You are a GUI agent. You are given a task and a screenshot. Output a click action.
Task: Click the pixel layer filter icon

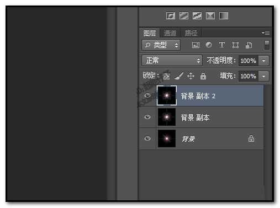pyautogui.click(x=196, y=45)
